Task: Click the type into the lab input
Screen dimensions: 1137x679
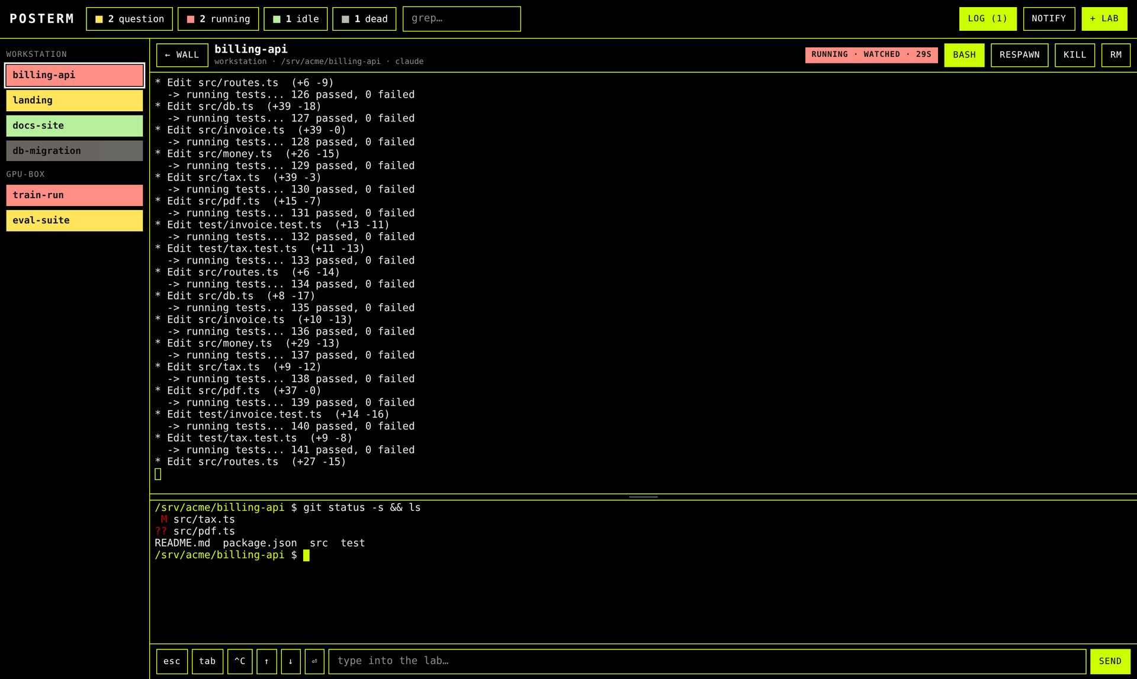Action: 707,661
